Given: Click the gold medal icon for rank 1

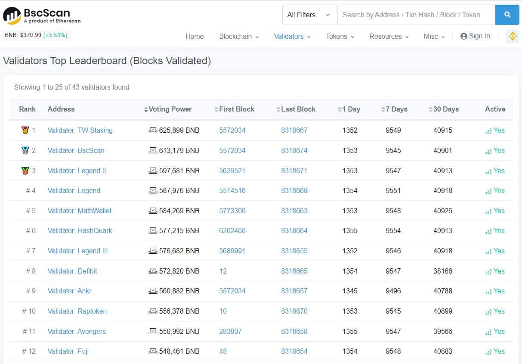Looking at the screenshot, I should click(x=25, y=130).
